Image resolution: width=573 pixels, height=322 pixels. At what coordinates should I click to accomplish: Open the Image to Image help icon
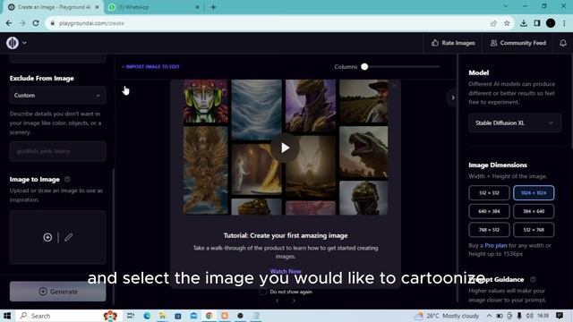pyautogui.click(x=67, y=179)
